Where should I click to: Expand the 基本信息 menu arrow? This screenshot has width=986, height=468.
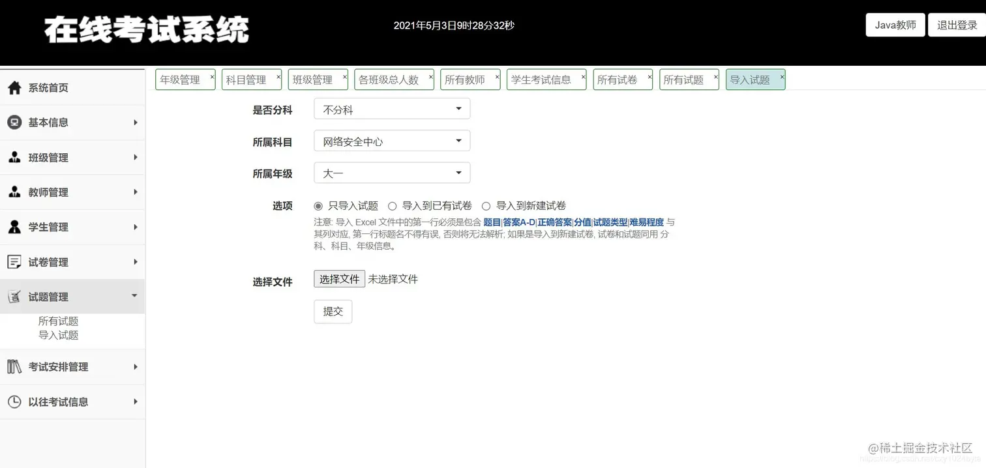(x=135, y=123)
